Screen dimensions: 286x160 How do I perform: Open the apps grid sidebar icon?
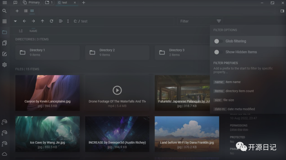click(x=5, y=21)
